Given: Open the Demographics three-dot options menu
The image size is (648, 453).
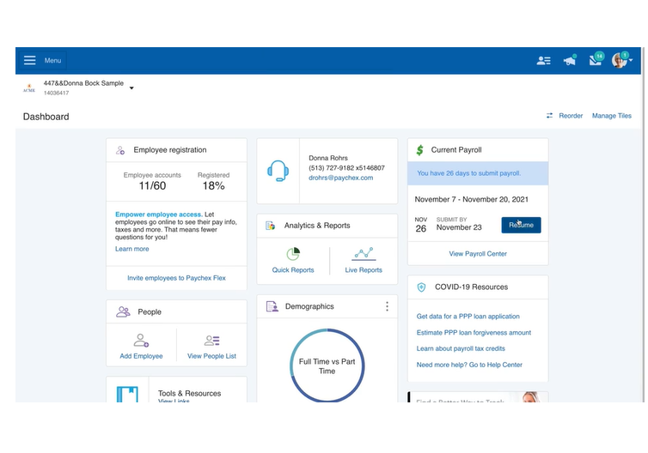Looking at the screenshot, I should tap(387, 306).
